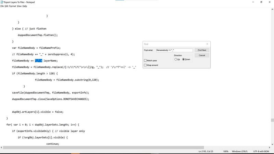Image resolution: width=274 pixels, height=154 pixels.
Task: Open the Format menu
Action: tap(13, 6)
